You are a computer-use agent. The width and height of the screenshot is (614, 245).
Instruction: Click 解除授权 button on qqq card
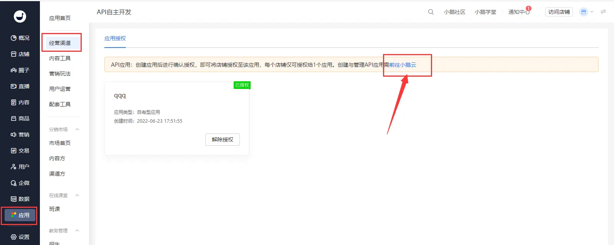(223, 140)
